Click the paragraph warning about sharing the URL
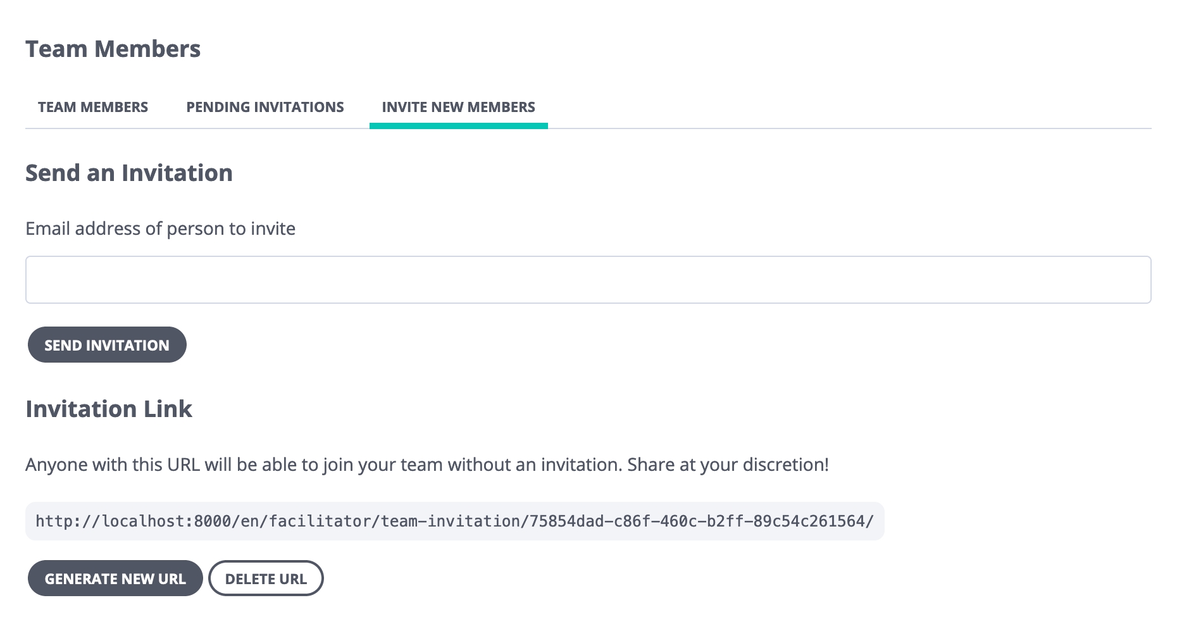Viewport: 1177px width, 624px height. pos(427,465)
